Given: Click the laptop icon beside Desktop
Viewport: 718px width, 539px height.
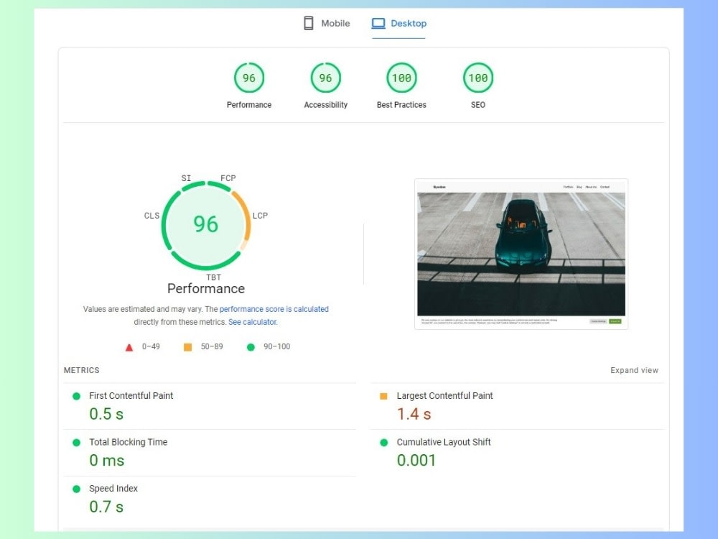Looking at the screenshot, I should [x=378, y=24].
